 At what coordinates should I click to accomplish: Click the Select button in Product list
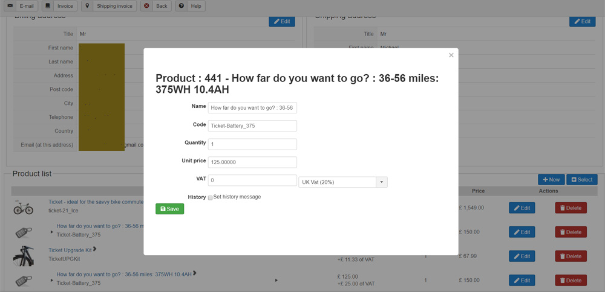pyautogui.click(x=581, y=179)
